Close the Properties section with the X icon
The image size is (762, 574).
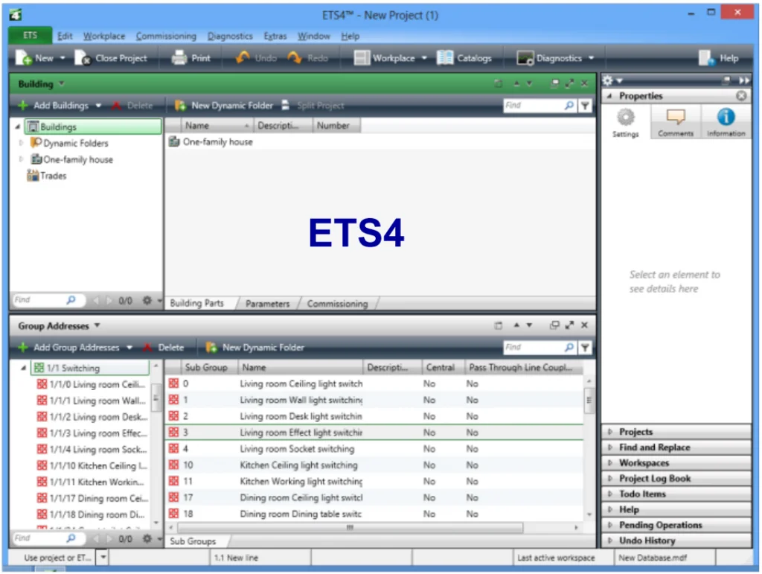[740, 96]
